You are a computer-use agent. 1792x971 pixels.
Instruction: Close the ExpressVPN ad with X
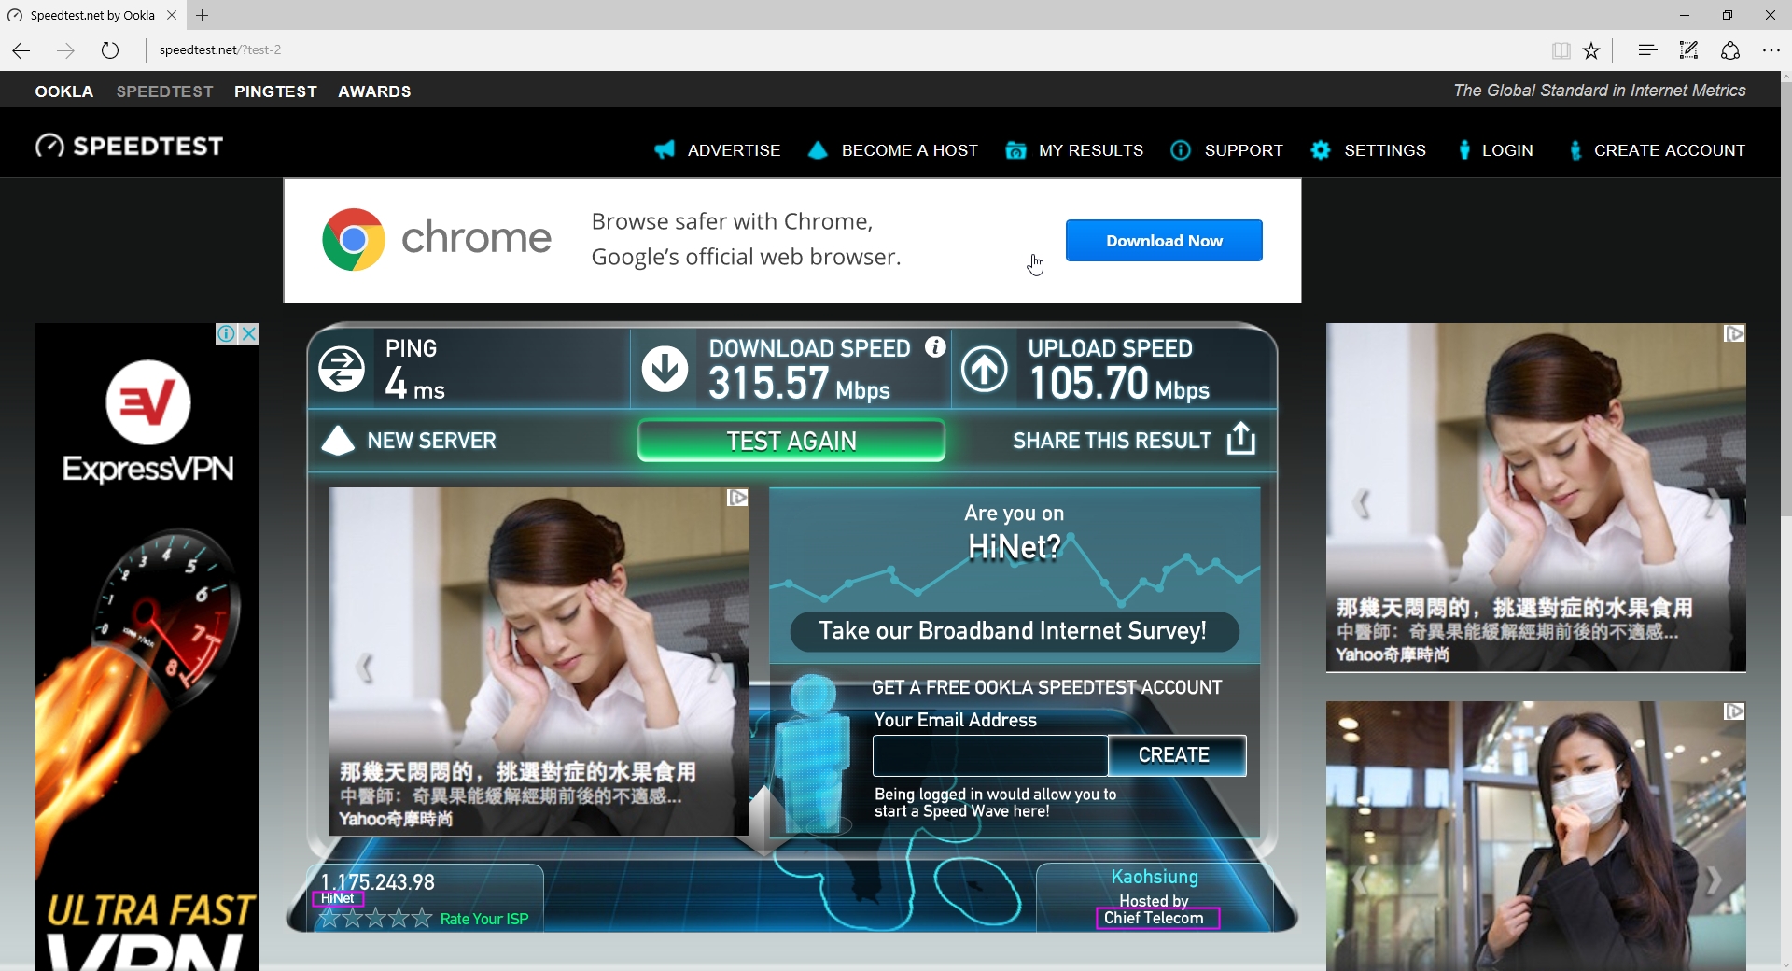[x=249, y=334]
